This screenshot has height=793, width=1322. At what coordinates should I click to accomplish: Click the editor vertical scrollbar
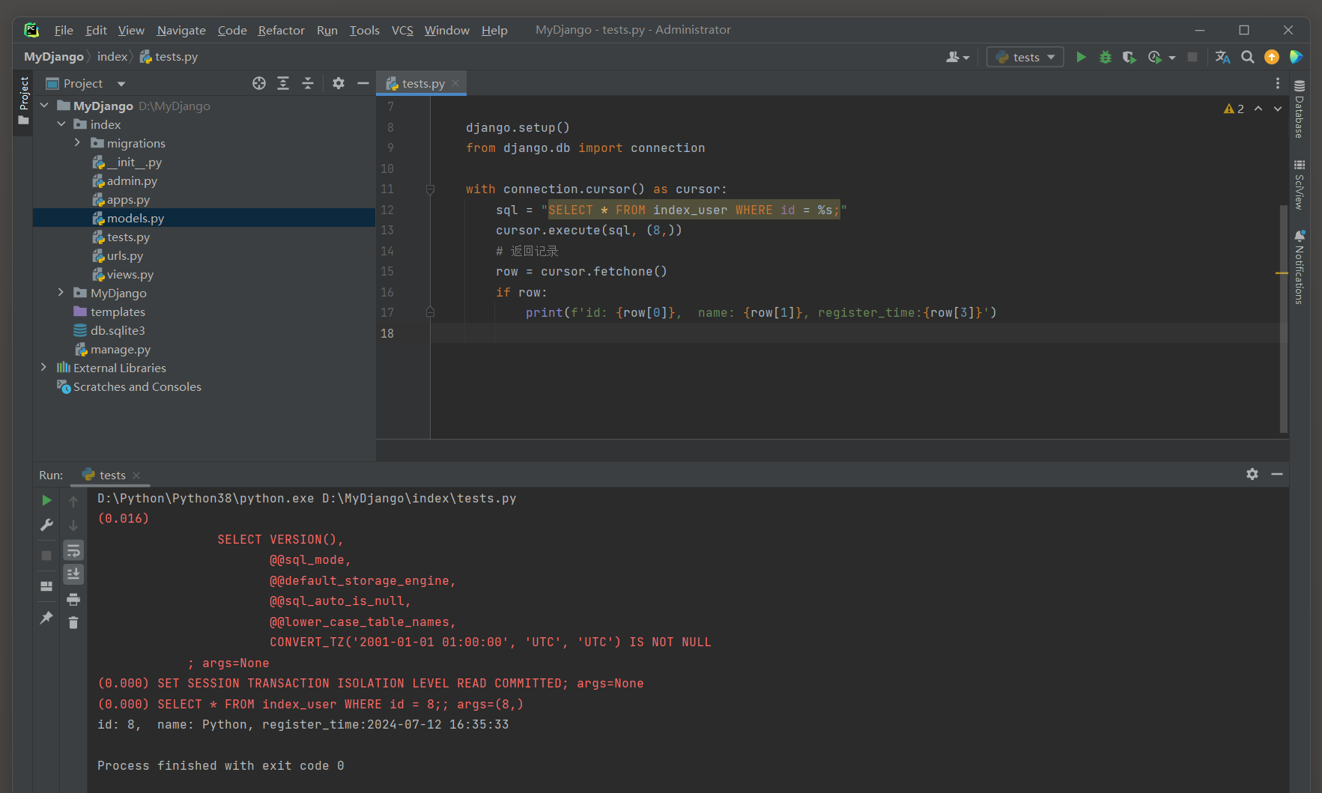click(1284, 318)
